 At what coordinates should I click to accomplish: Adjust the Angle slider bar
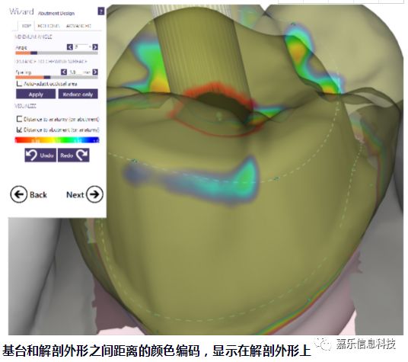click(57, 53)
